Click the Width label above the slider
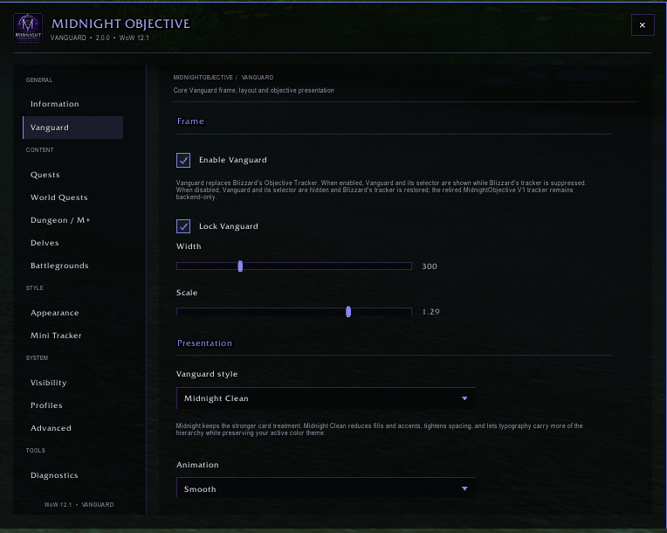The height and width of the screenshot is (533, 667). [x=189, y=246]
